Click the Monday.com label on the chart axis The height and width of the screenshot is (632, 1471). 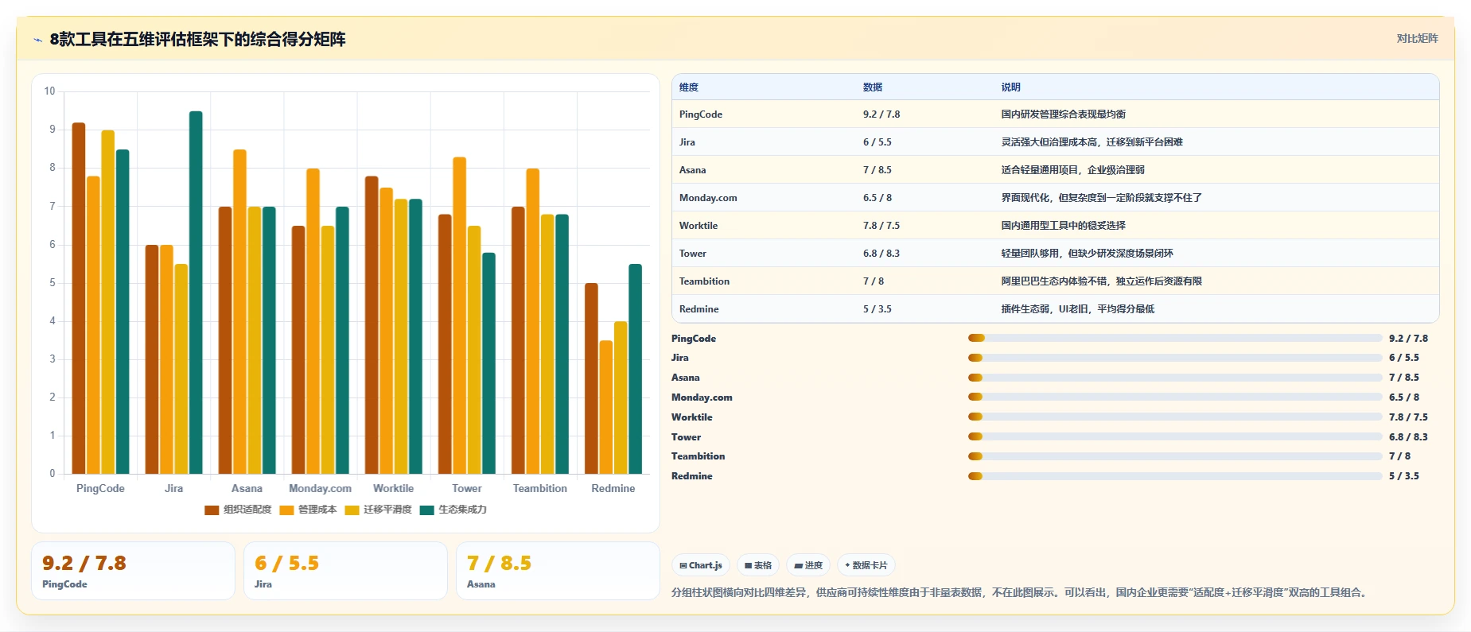click(320, 489)
